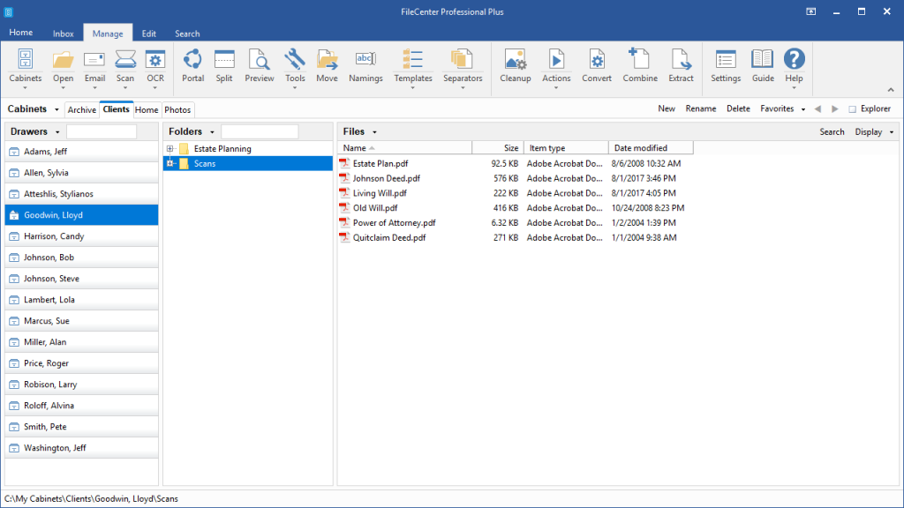Click the New button
This screenshot has height=508, width=904.
(667, 108)
